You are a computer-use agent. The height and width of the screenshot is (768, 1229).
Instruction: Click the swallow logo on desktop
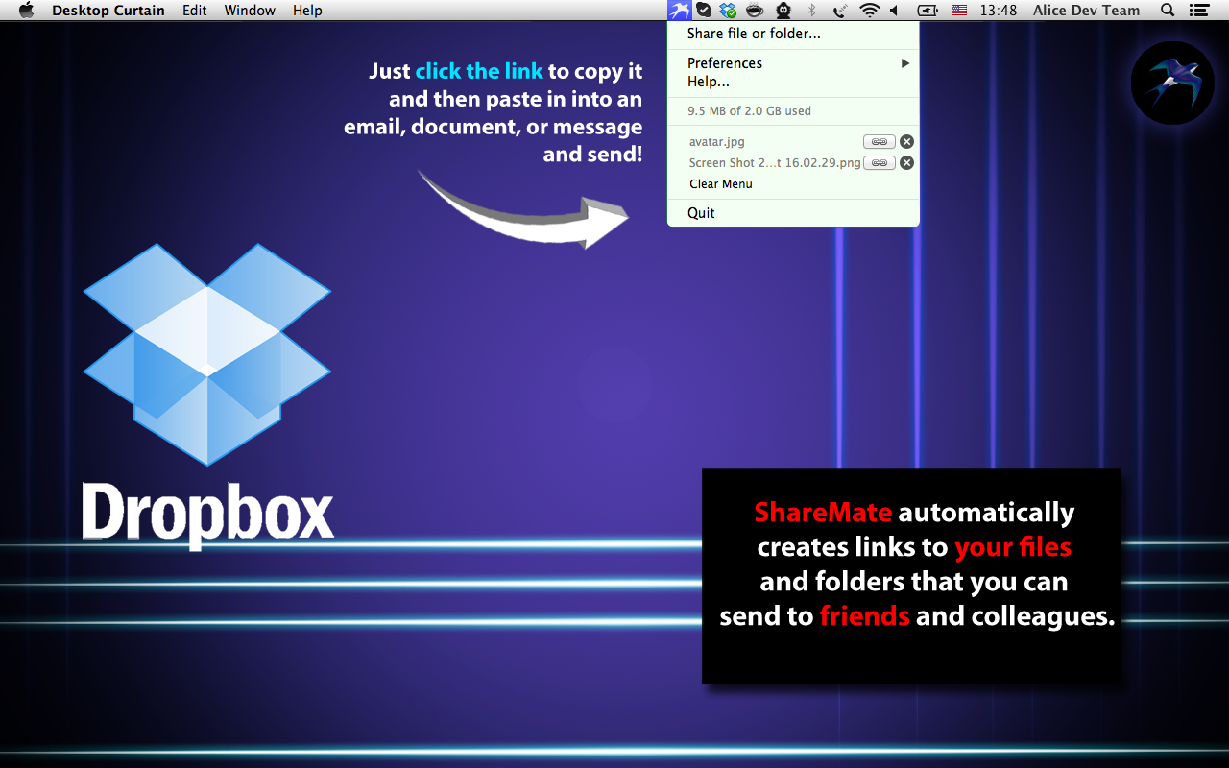1172,83
